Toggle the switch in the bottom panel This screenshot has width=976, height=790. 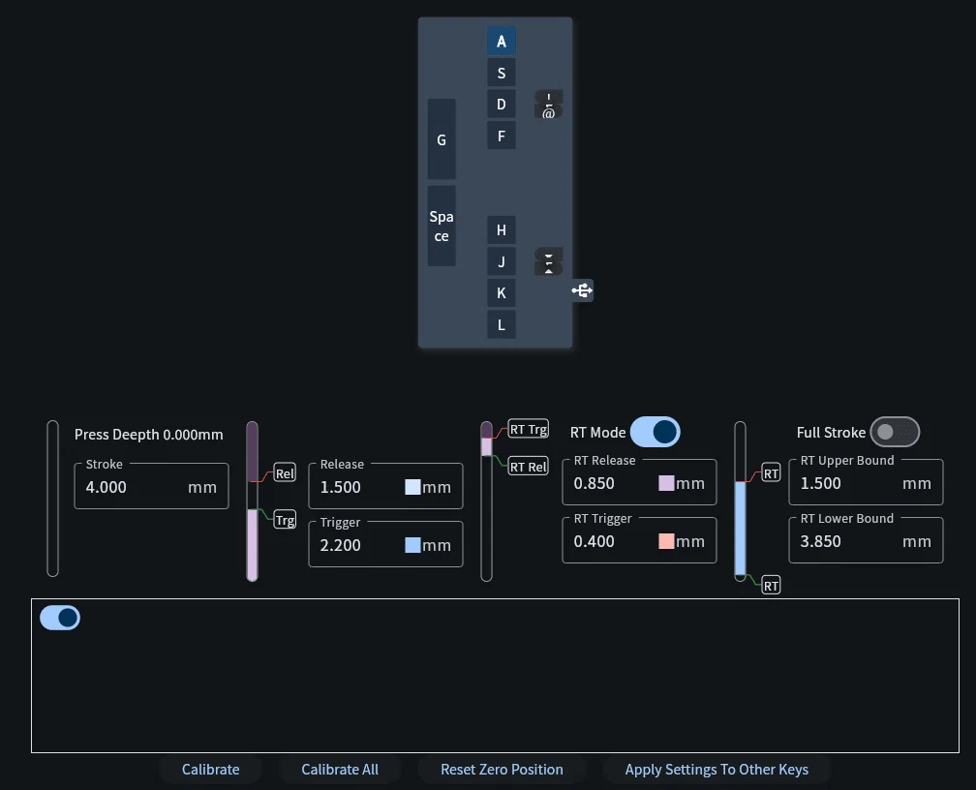point(60,618)
